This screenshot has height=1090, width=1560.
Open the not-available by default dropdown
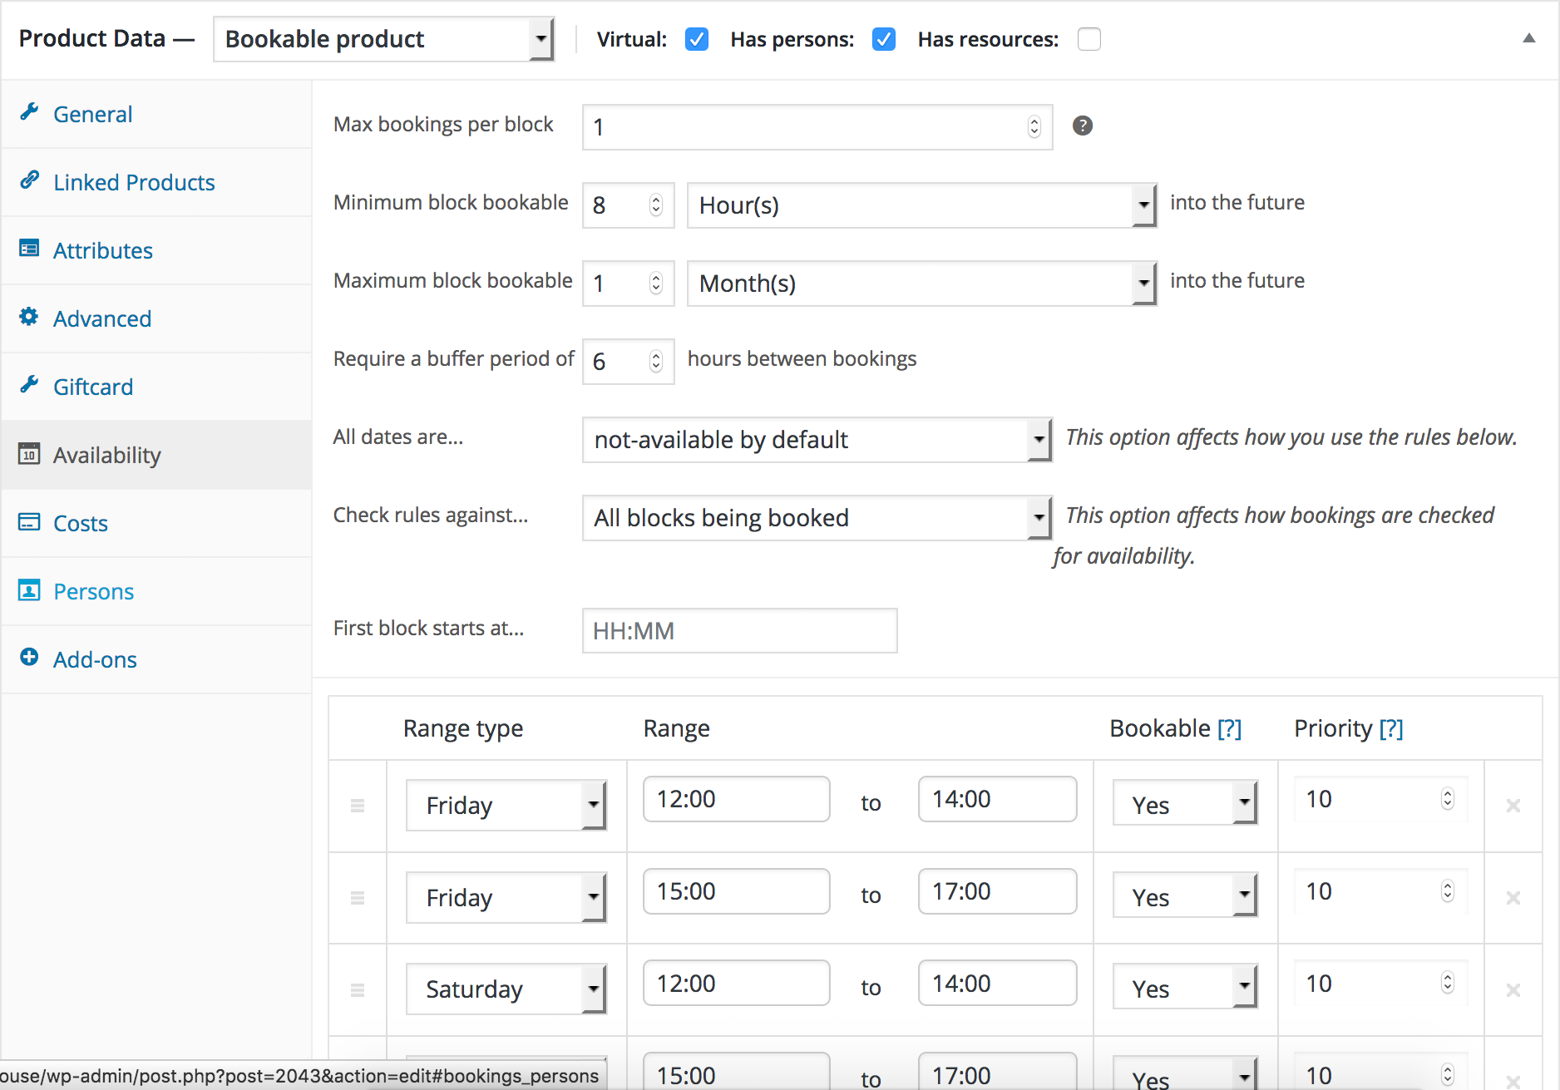tap(817, 440)
